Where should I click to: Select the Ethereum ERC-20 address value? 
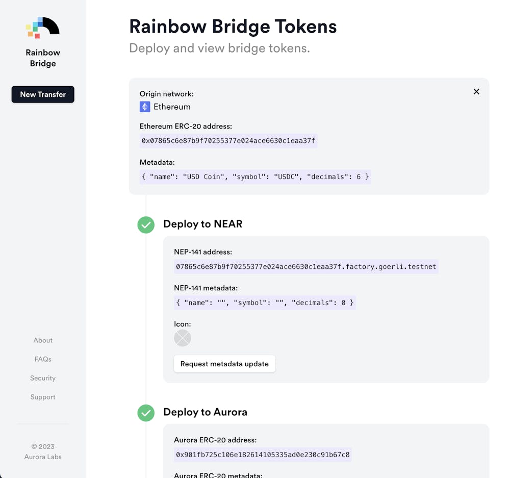[228, 141]
